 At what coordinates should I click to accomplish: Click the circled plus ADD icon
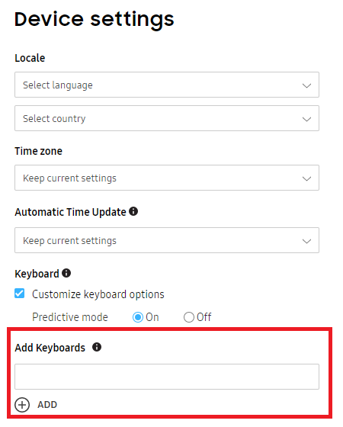coord(22,405)
